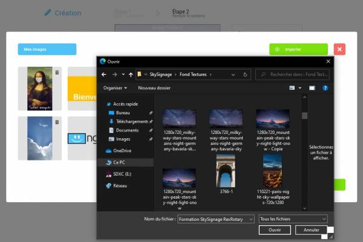Click the green Importer button

pyautogui.click(x=298, y=49)
